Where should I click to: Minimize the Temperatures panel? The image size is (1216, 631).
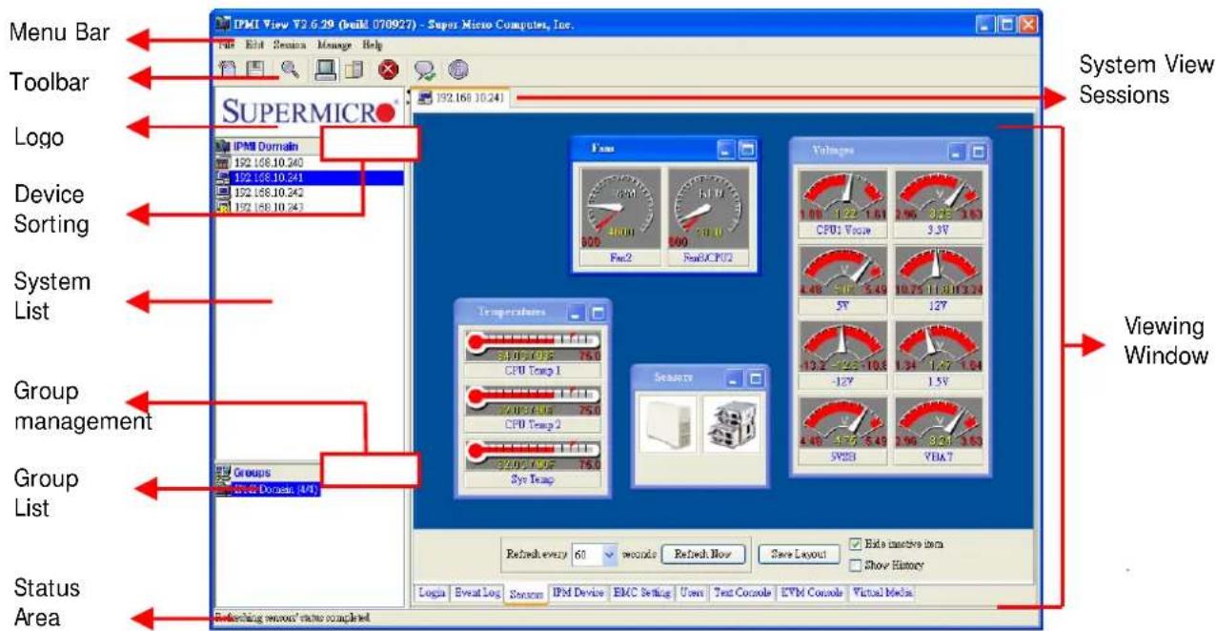point(578,312)
